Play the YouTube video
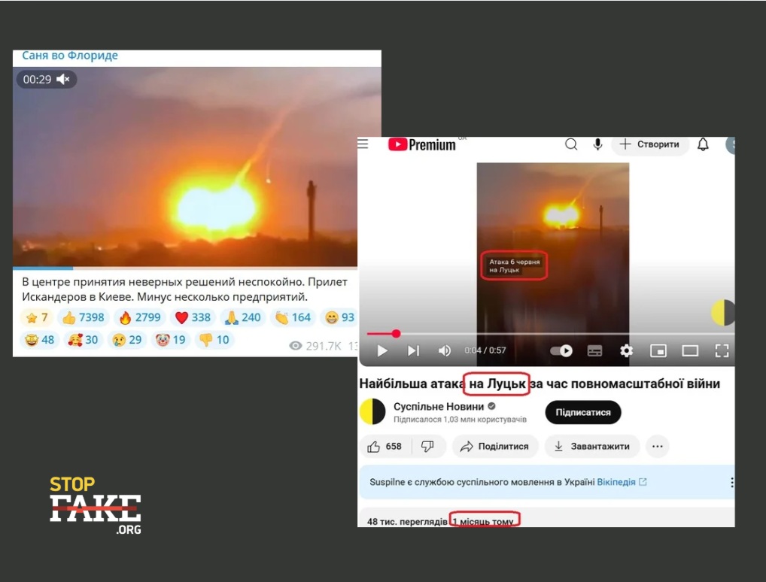Screen dimensions: 766x582 [x=382, y=350]
